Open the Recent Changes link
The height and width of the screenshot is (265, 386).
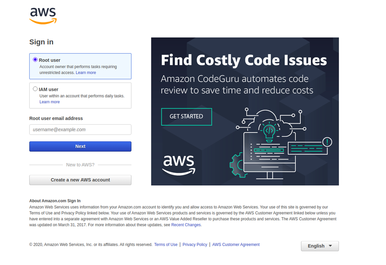point(186,225)
